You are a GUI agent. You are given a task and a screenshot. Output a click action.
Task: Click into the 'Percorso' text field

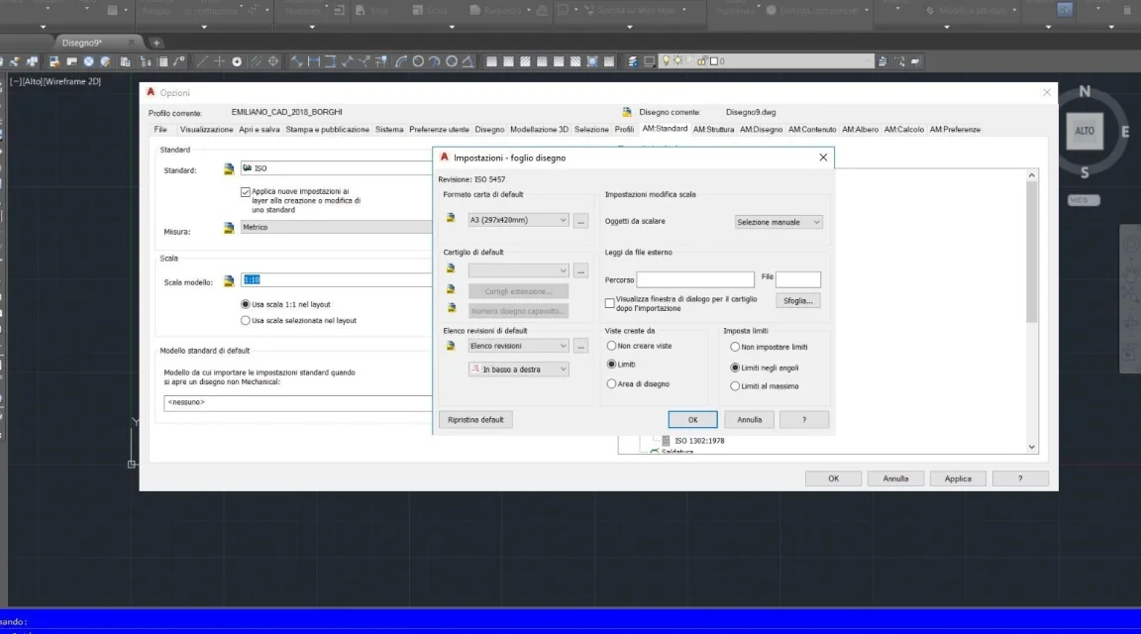coord(695,279)
